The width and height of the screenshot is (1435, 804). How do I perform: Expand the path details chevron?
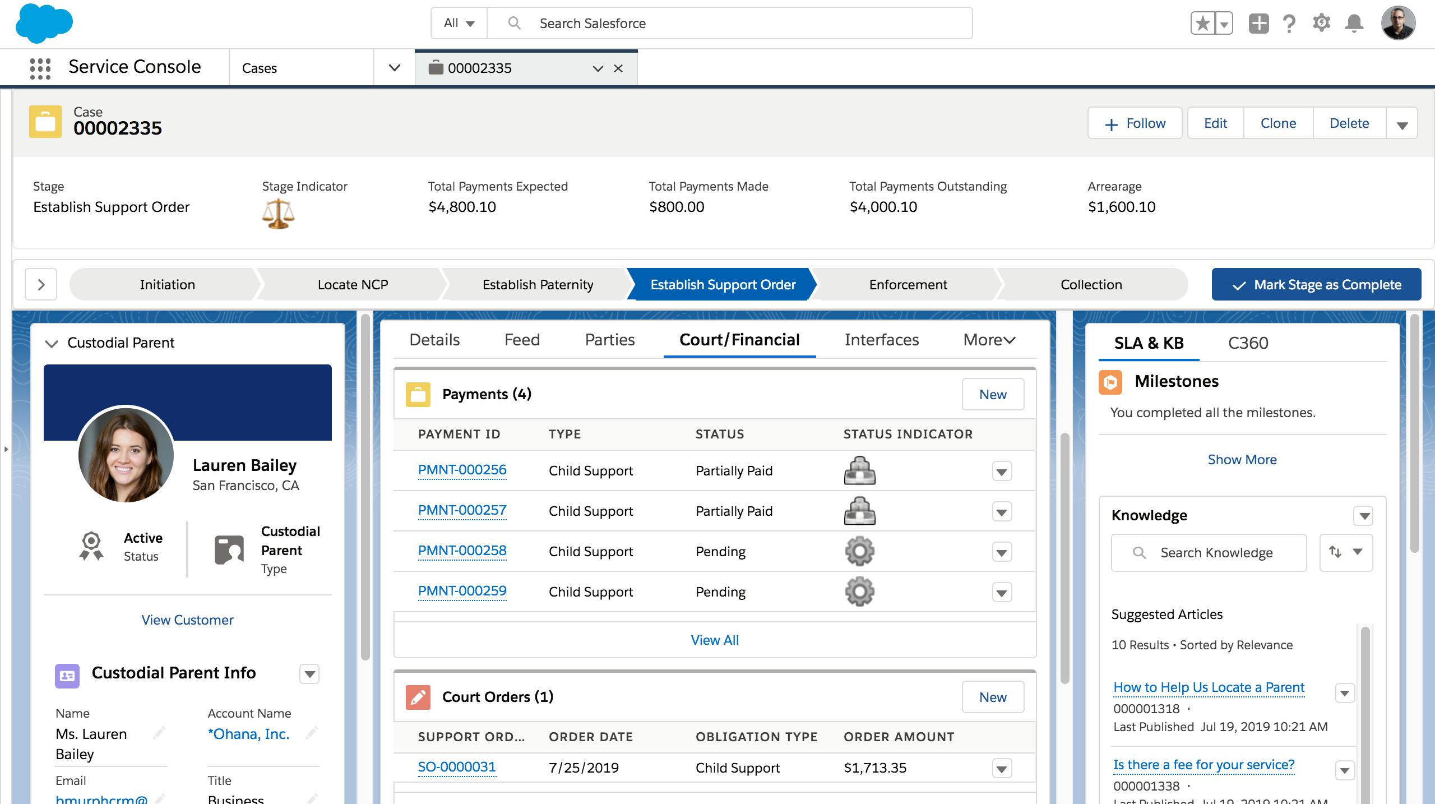[x=41, y=285]
